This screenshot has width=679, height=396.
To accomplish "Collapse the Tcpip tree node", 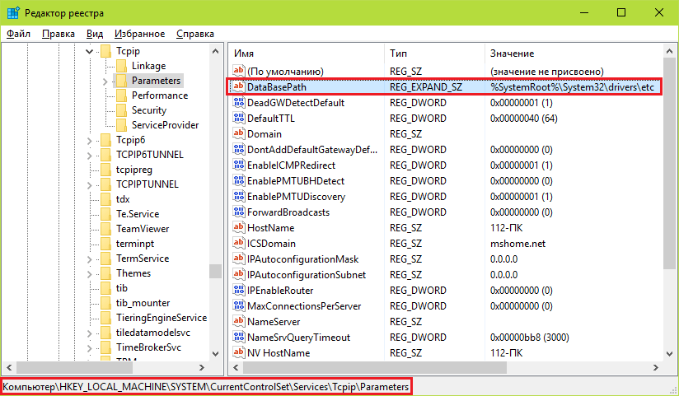I will click(90, 51).
